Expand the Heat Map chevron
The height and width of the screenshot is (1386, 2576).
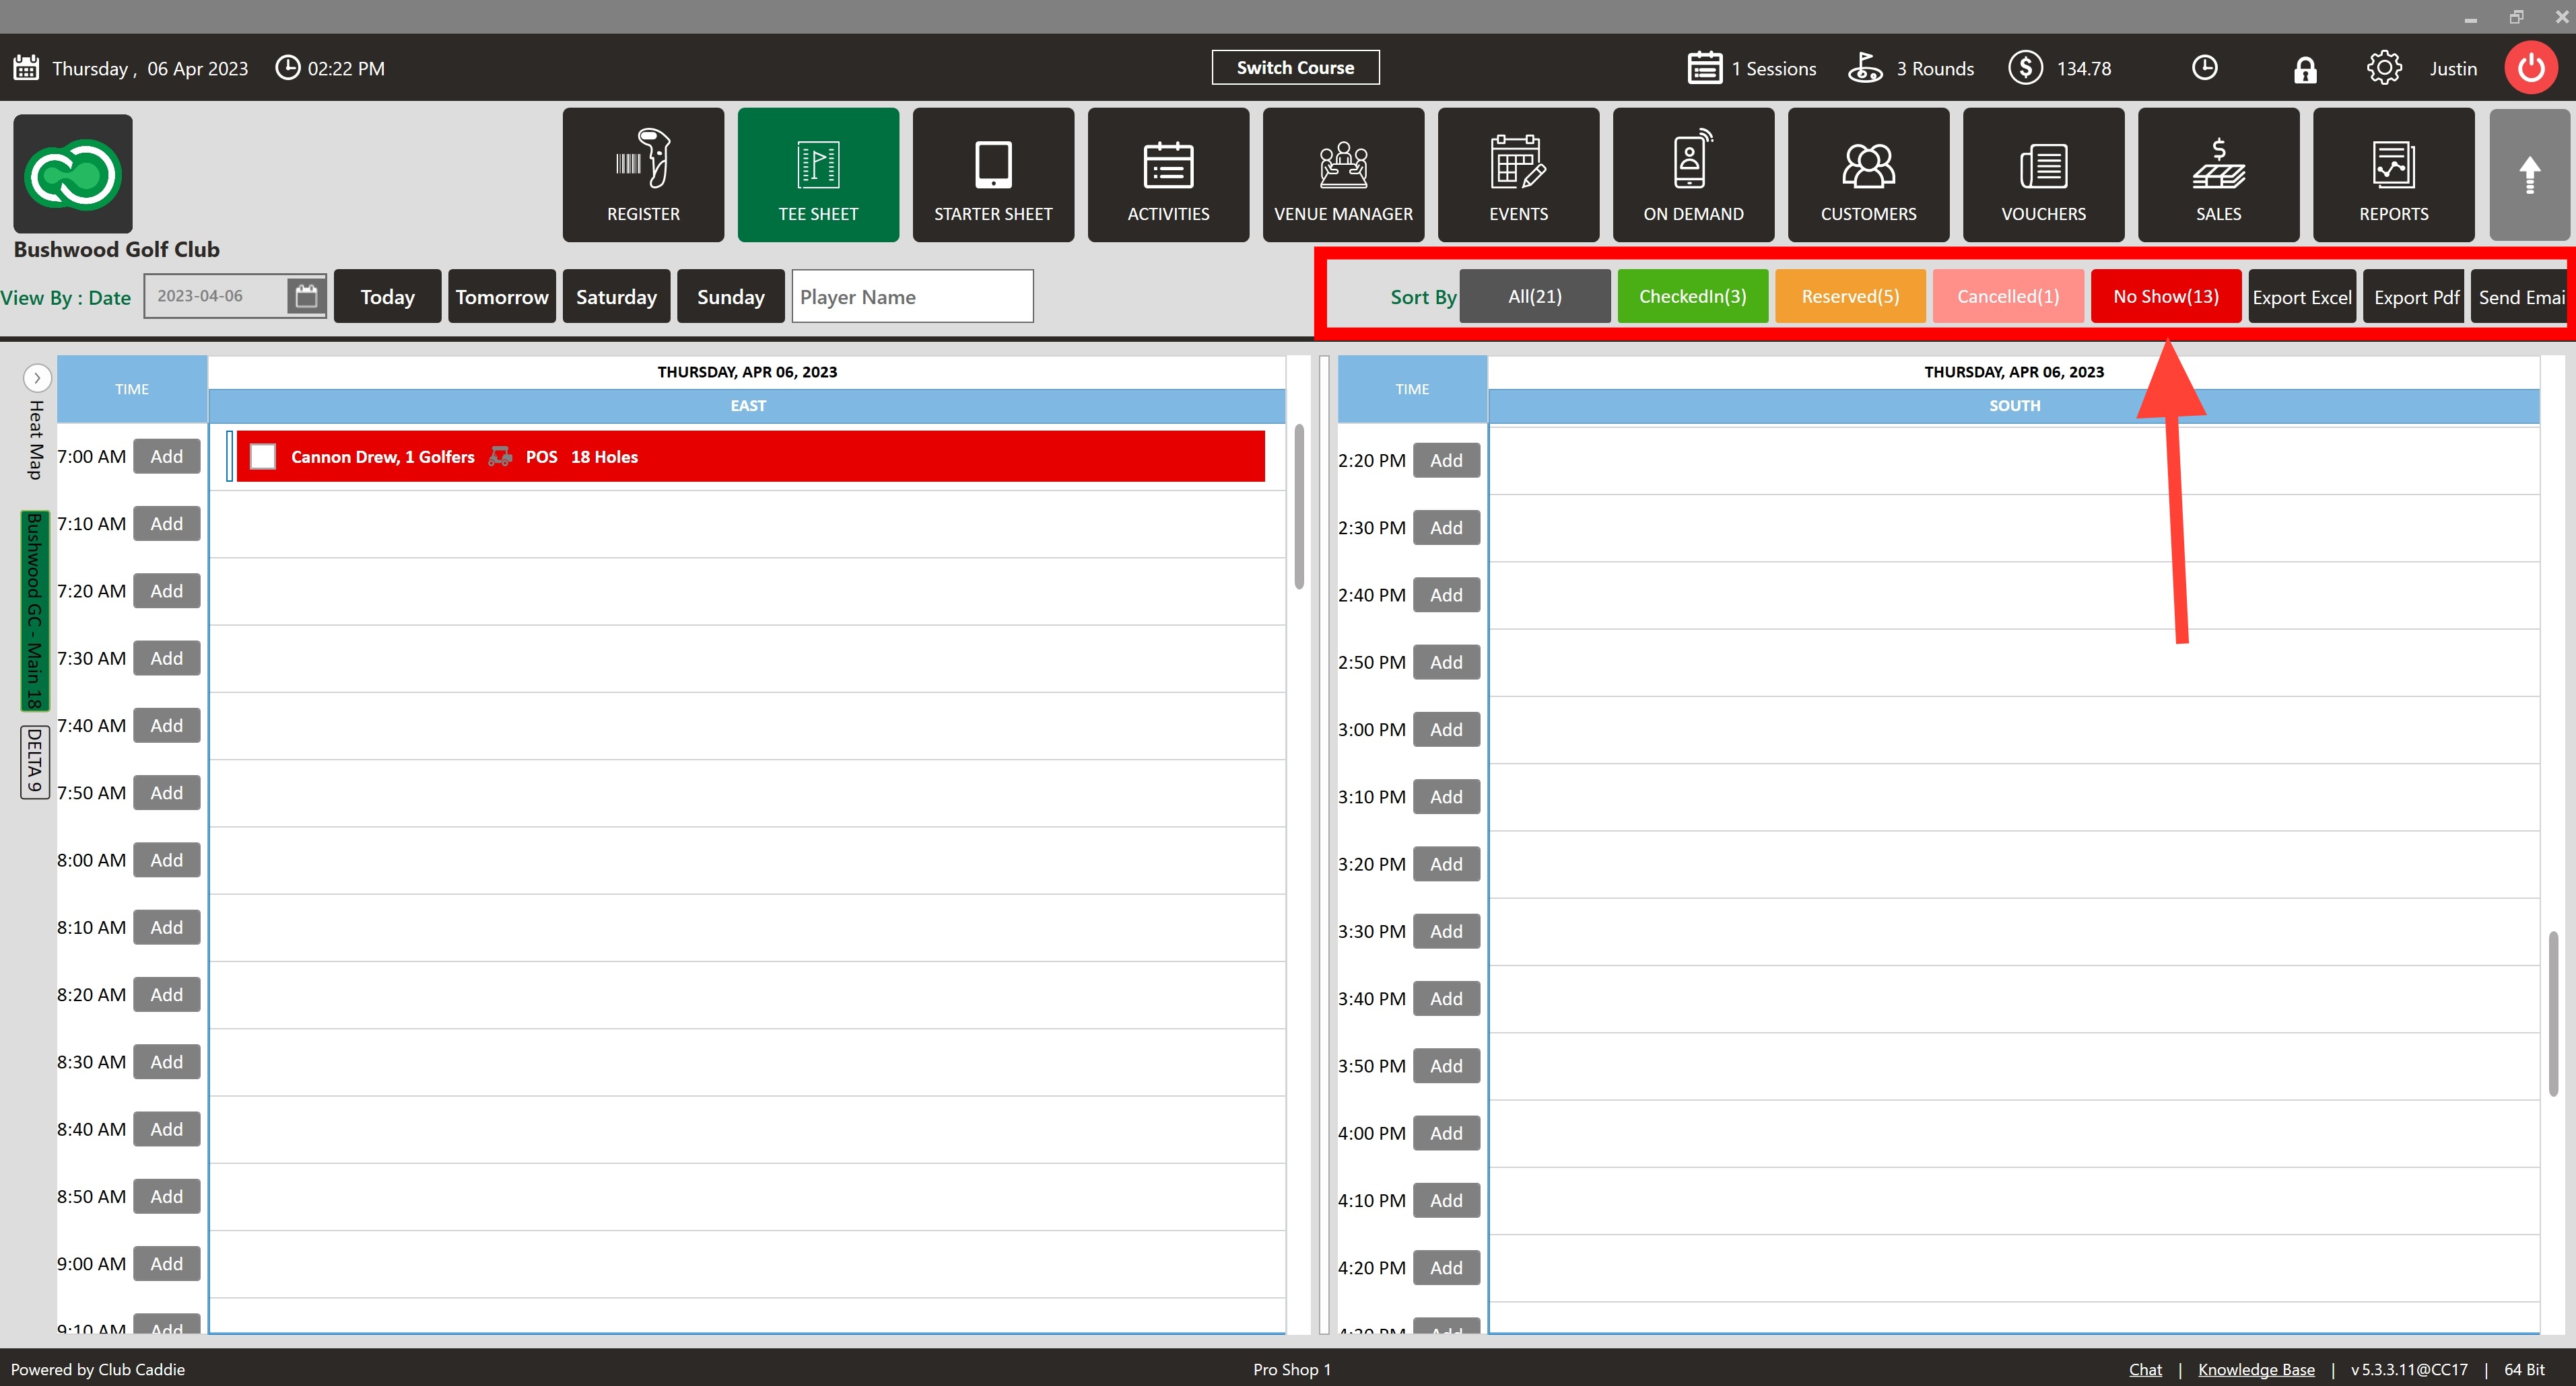(37, 377)
